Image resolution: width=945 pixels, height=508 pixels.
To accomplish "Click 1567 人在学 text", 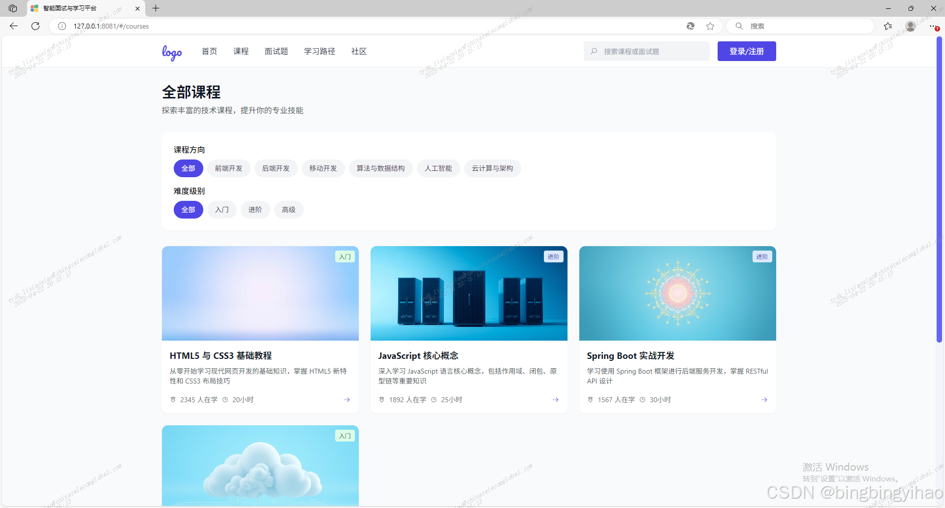I will [x=616, y=400].
